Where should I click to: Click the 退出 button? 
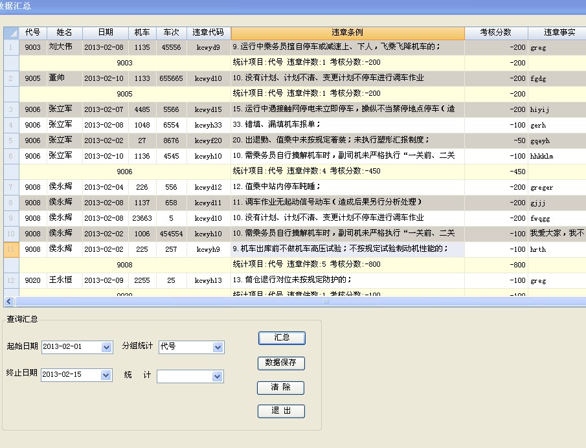(x=281, y=411)
